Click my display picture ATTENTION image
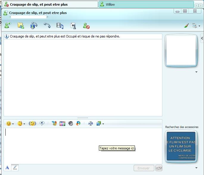 click(x=181, y=146)
